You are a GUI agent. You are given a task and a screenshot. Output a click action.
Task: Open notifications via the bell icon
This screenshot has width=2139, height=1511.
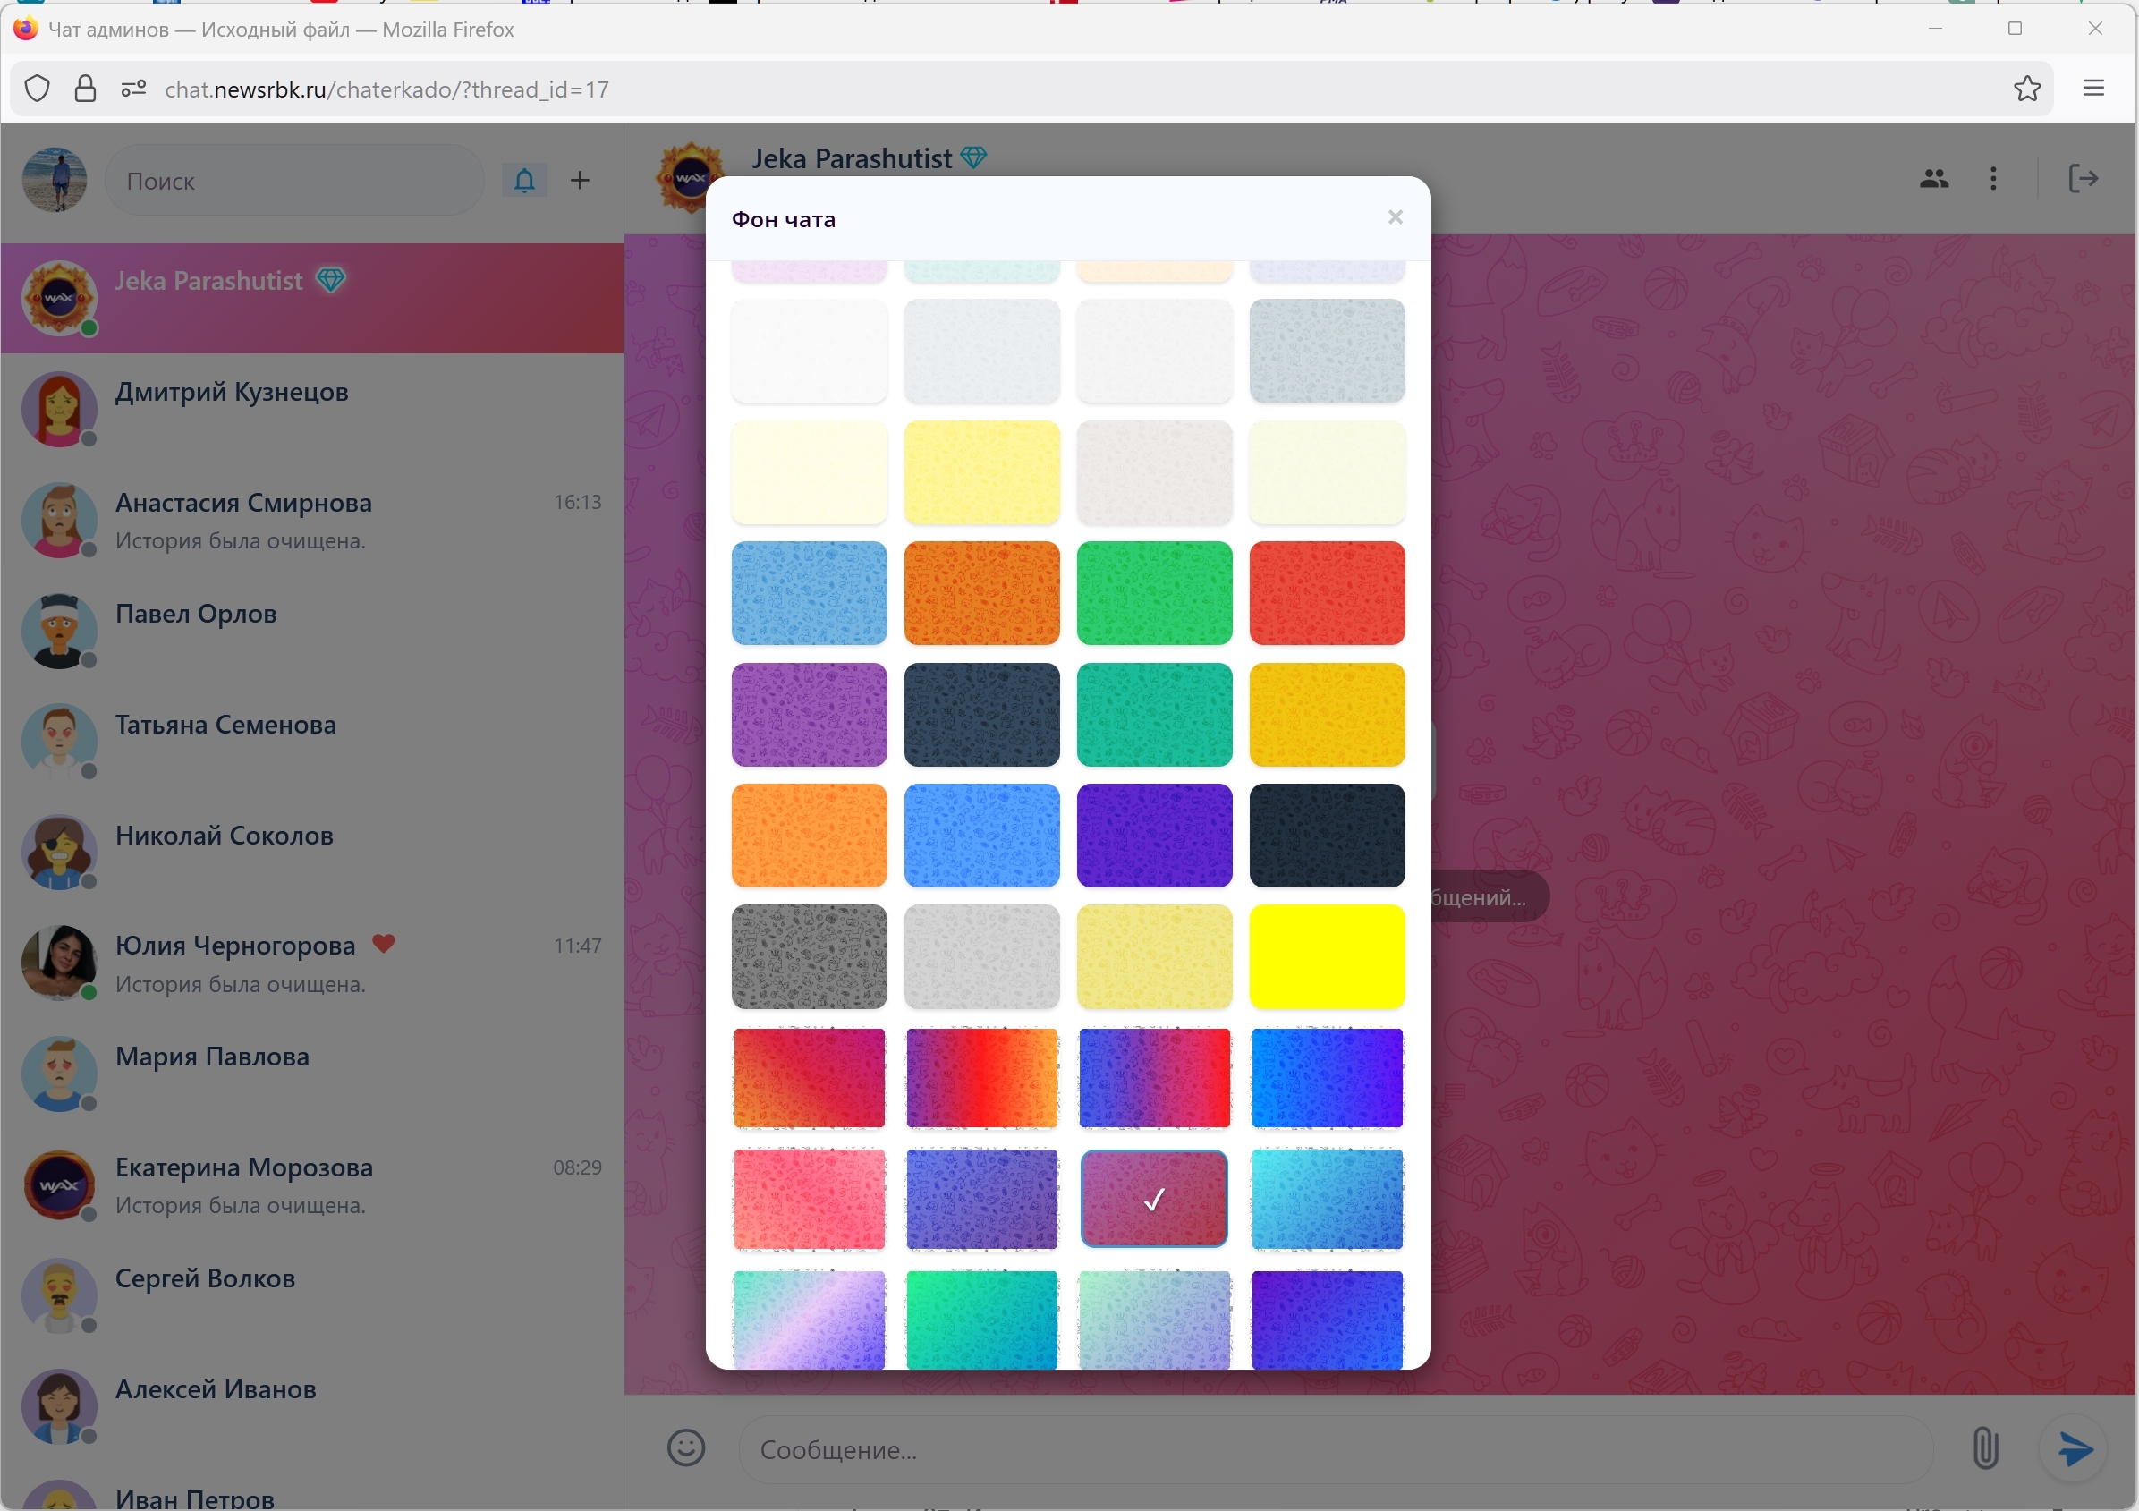point(523,180)
